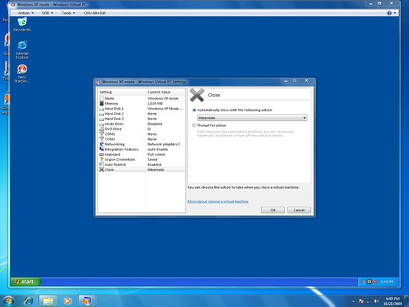Open the Nero StartSmart desktop icon
409x307 pixels.
click(22, 74)
